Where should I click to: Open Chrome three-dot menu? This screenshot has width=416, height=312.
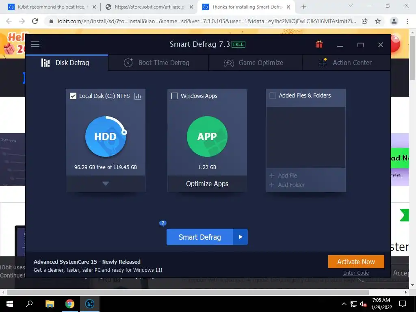click(x=407, y=21)
